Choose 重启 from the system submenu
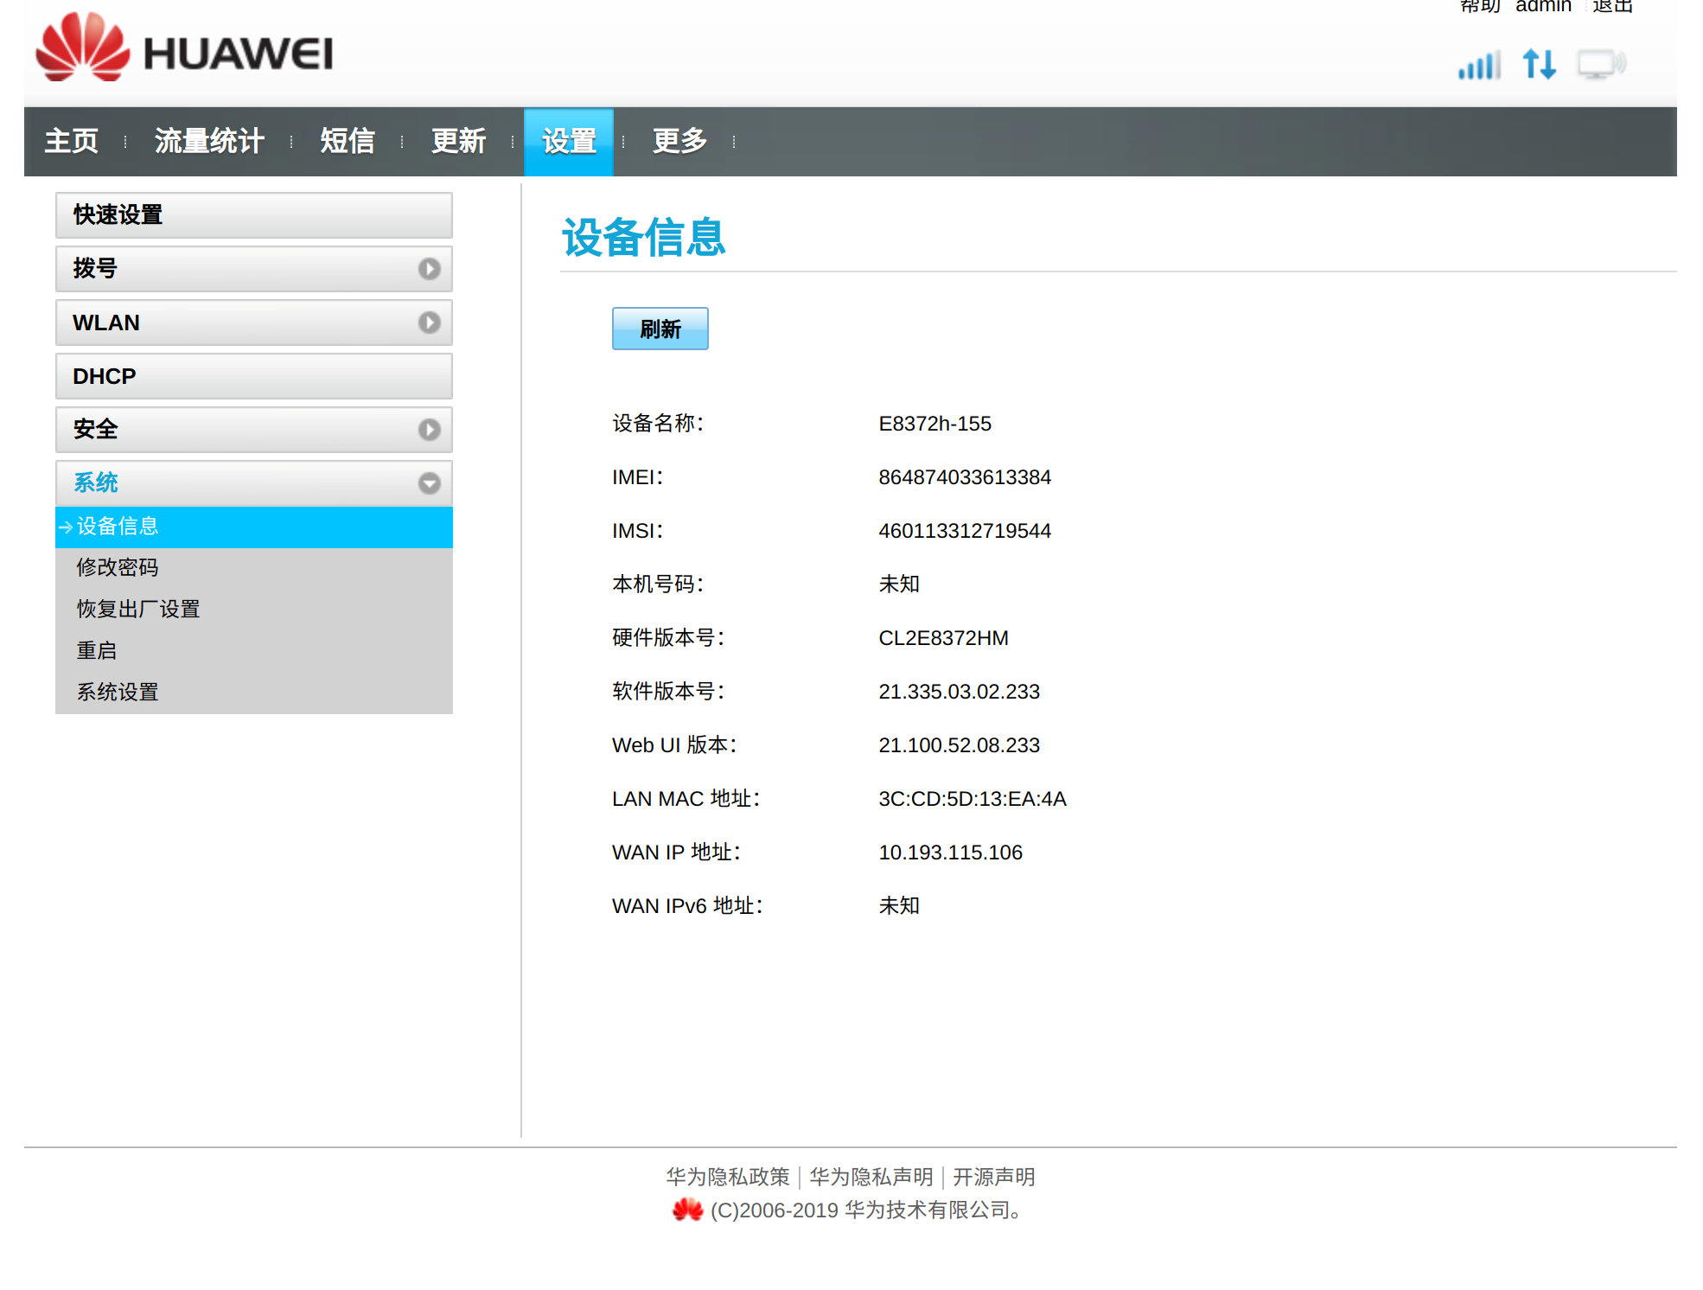 (x=97, y=651)
